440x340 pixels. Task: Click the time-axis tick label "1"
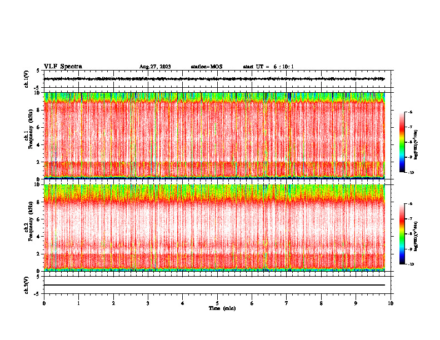(78, 303)
